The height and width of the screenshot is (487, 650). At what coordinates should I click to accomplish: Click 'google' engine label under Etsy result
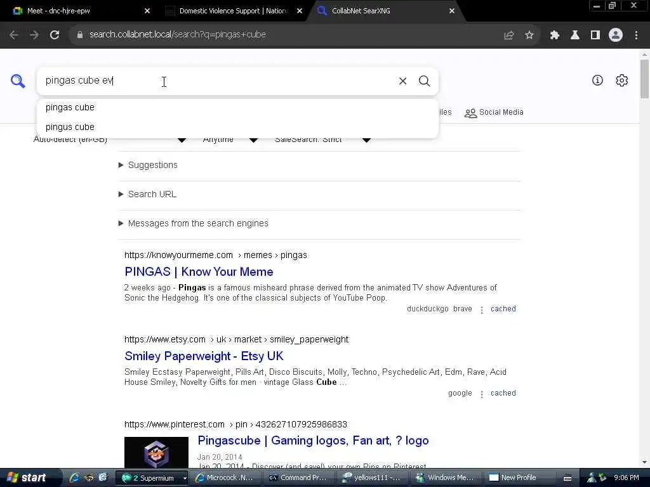460,393
